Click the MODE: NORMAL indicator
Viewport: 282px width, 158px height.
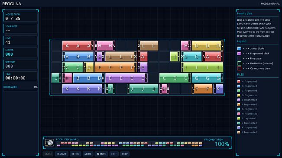point(270,3)
